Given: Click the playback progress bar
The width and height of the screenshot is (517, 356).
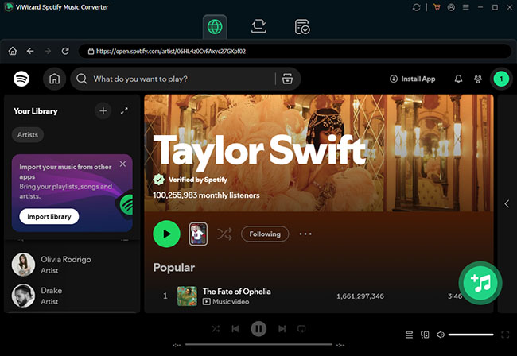Looking at the screenshot, I should [x=258, y=344].
